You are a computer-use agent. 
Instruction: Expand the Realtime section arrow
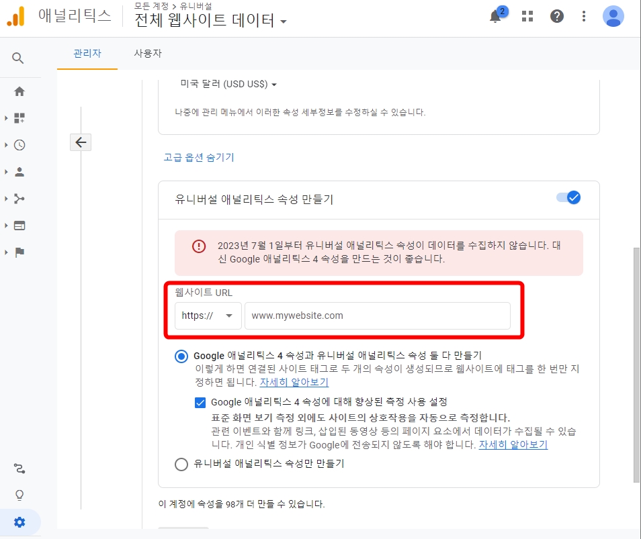[6, 145]
